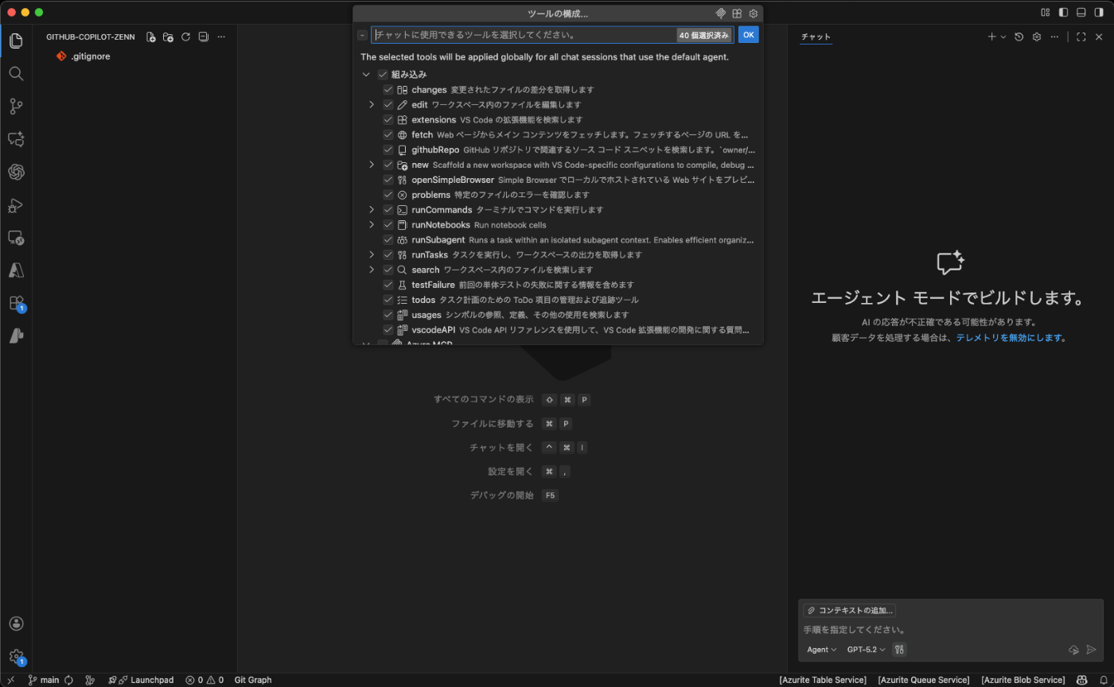Open errors and warnings count in status bar
This screenshot has height=687, width=1114.
pos(204,680)
